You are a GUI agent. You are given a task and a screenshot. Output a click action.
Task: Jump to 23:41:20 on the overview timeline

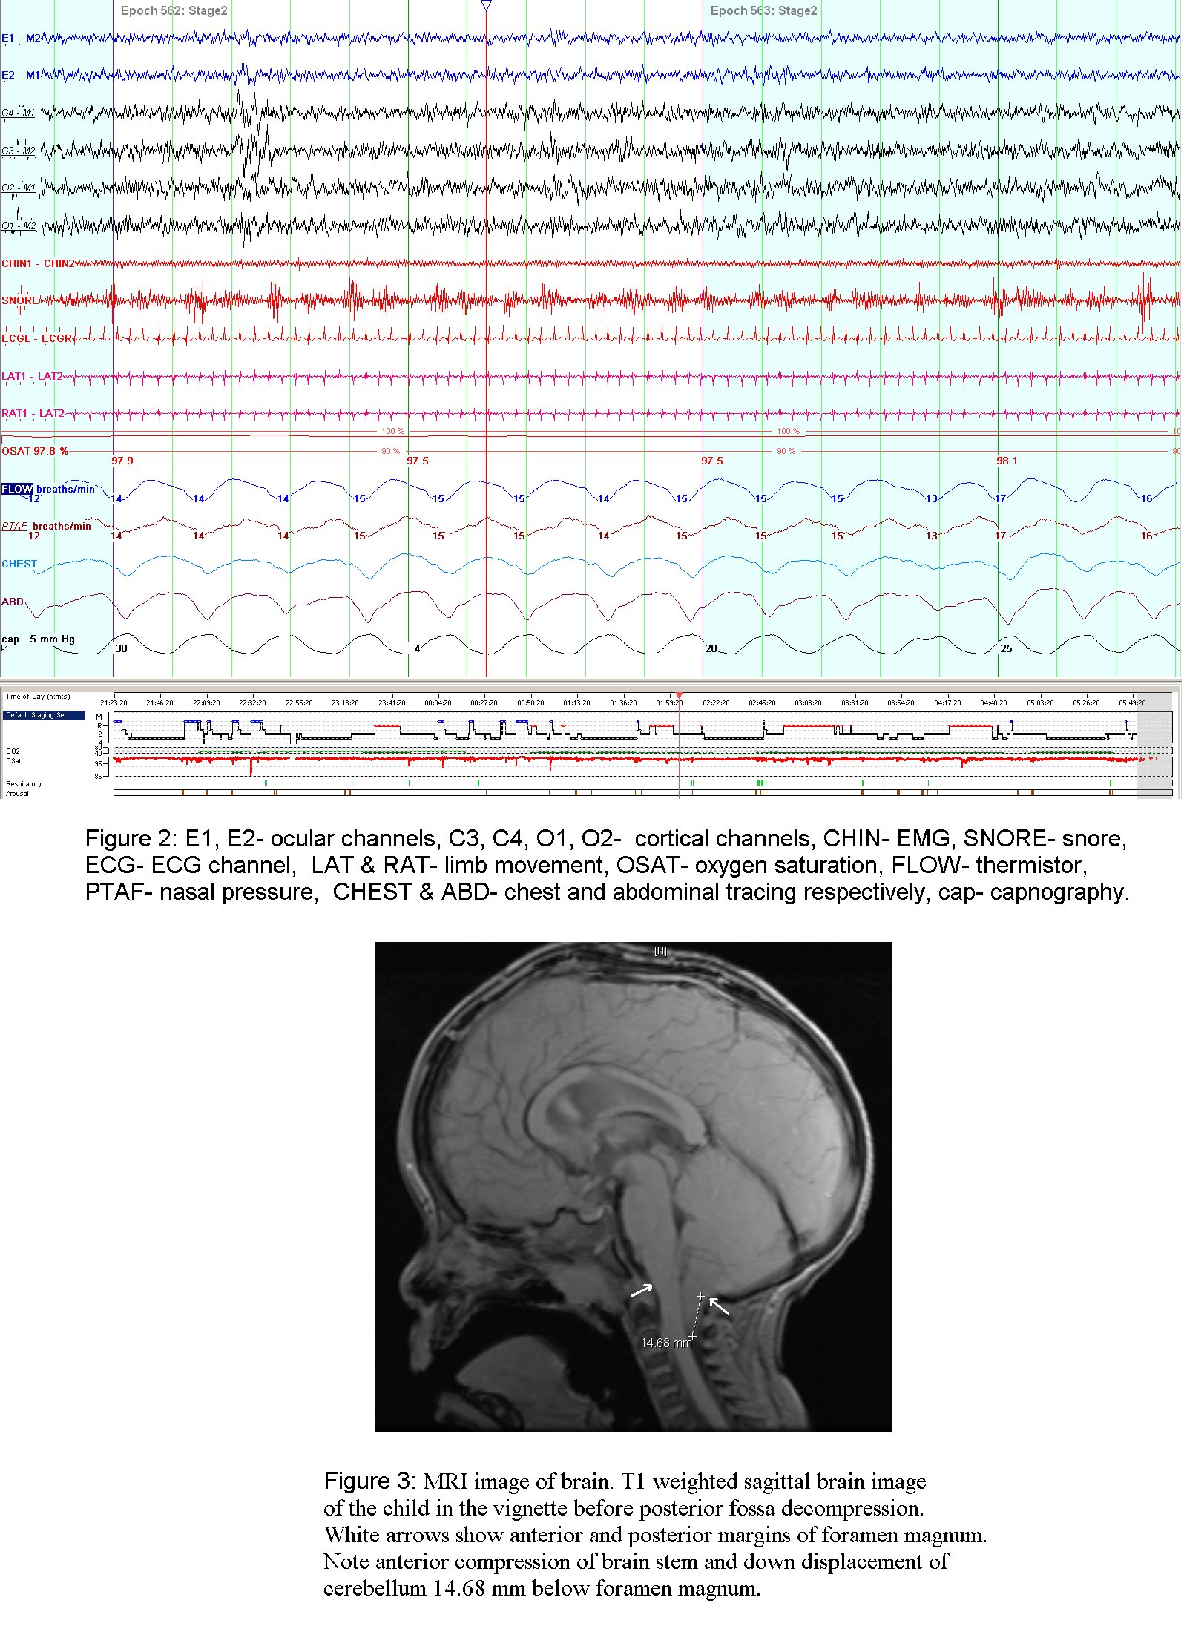point(391,703)
